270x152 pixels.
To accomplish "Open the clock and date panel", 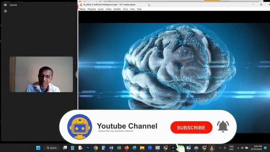I will pyautogui.click(x=256, y=148).
